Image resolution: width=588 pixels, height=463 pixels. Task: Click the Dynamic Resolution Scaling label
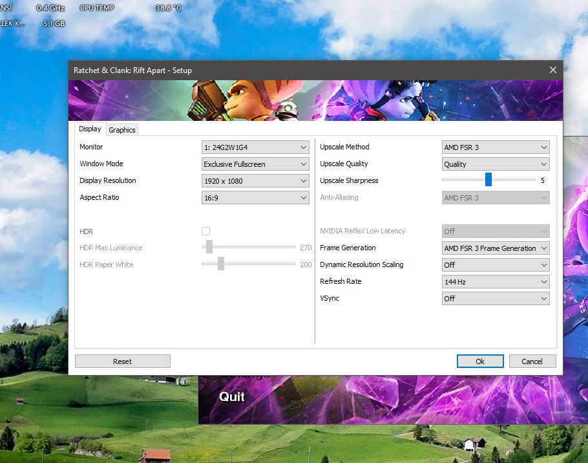(361, 264)
